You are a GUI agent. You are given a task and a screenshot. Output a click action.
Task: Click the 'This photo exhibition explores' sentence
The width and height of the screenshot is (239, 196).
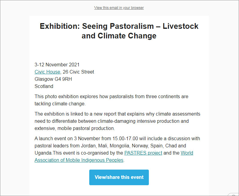(x=111, y=97)
